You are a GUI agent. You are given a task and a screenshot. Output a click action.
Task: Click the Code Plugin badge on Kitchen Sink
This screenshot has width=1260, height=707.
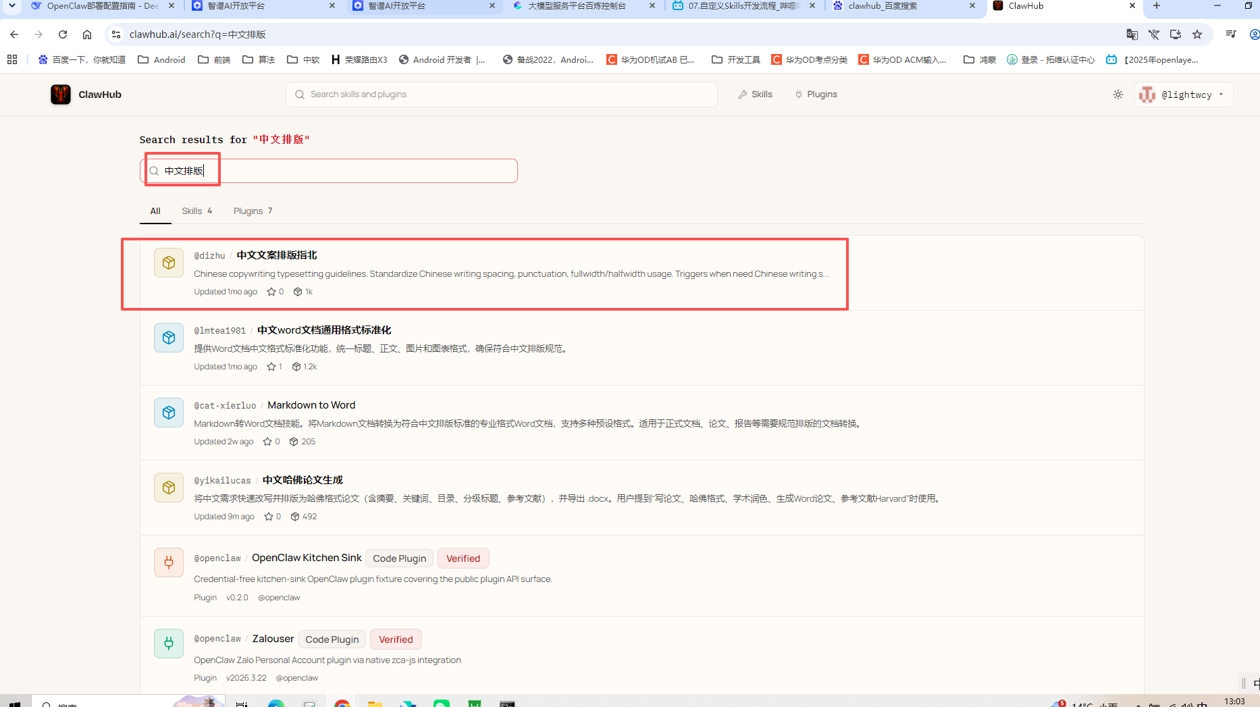click(x=400, y=558)
